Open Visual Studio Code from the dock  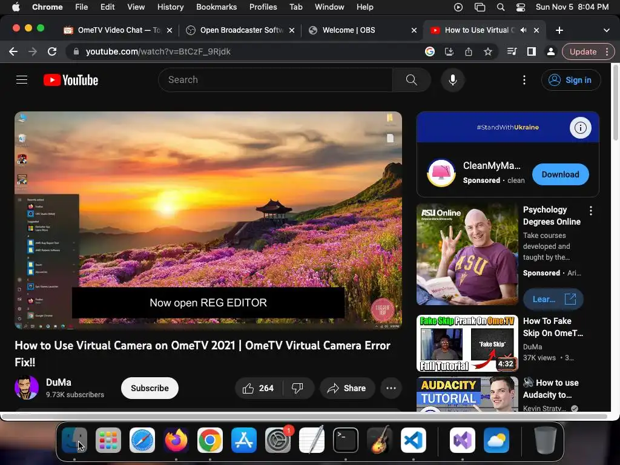(x=414, y=440)
